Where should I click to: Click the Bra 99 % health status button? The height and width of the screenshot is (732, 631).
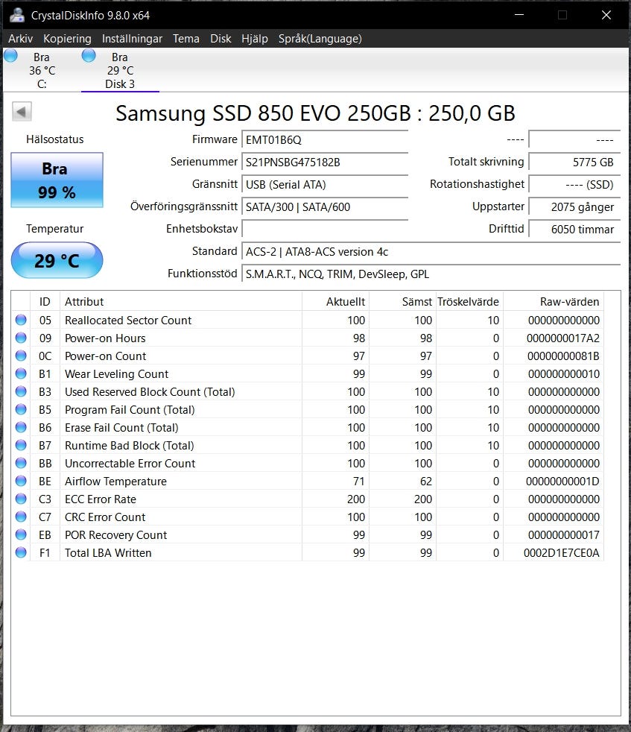click(57, 180)
